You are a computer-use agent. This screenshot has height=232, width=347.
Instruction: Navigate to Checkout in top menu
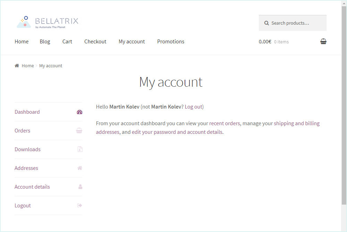click(95, 42)
